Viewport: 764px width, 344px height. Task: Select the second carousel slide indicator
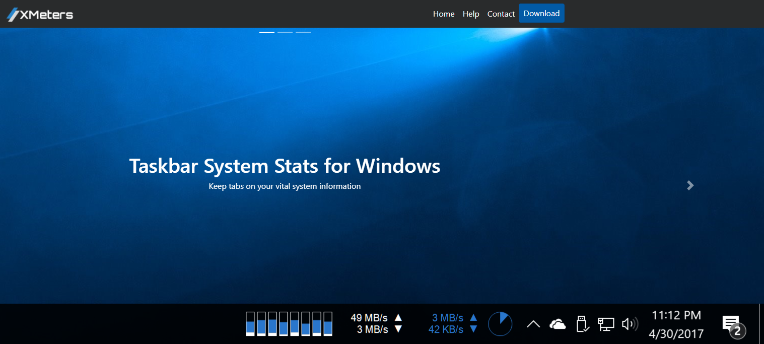(x=285, y=32)
